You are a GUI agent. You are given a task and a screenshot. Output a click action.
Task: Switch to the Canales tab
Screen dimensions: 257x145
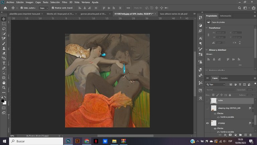[224, 78]
